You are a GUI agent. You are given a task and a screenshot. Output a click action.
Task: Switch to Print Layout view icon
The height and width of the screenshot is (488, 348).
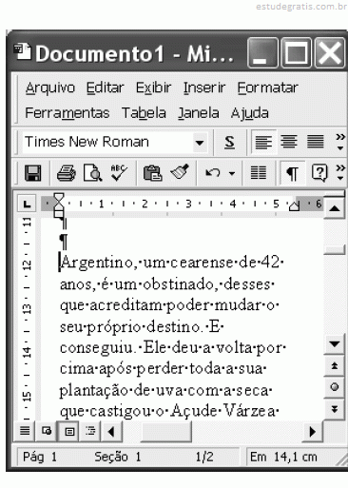(68, 431)
